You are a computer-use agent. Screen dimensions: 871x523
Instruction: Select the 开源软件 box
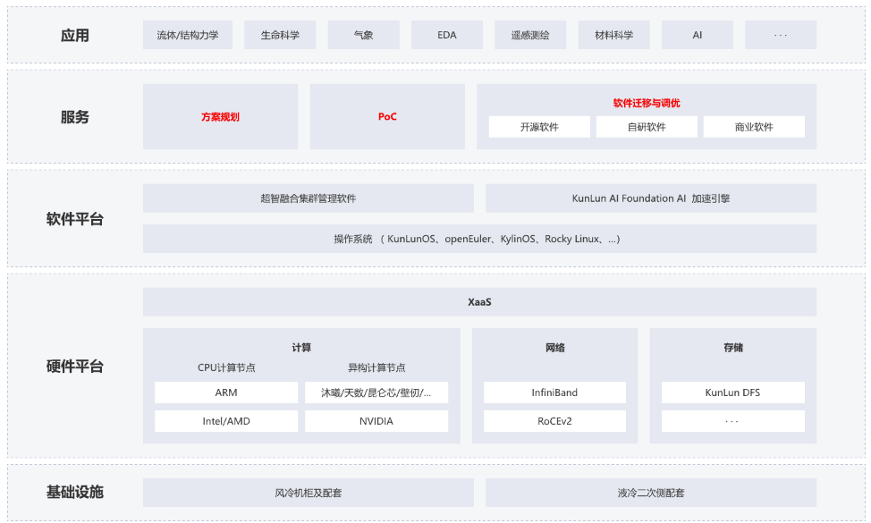539,127
